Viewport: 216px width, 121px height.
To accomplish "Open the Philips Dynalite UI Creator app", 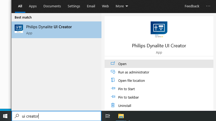I will [159, 64].
